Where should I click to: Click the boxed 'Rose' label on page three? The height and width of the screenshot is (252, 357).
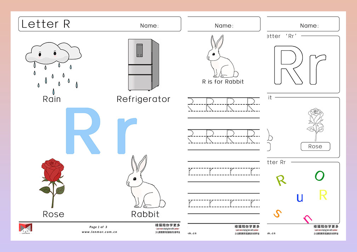click(x=315, y=147)
